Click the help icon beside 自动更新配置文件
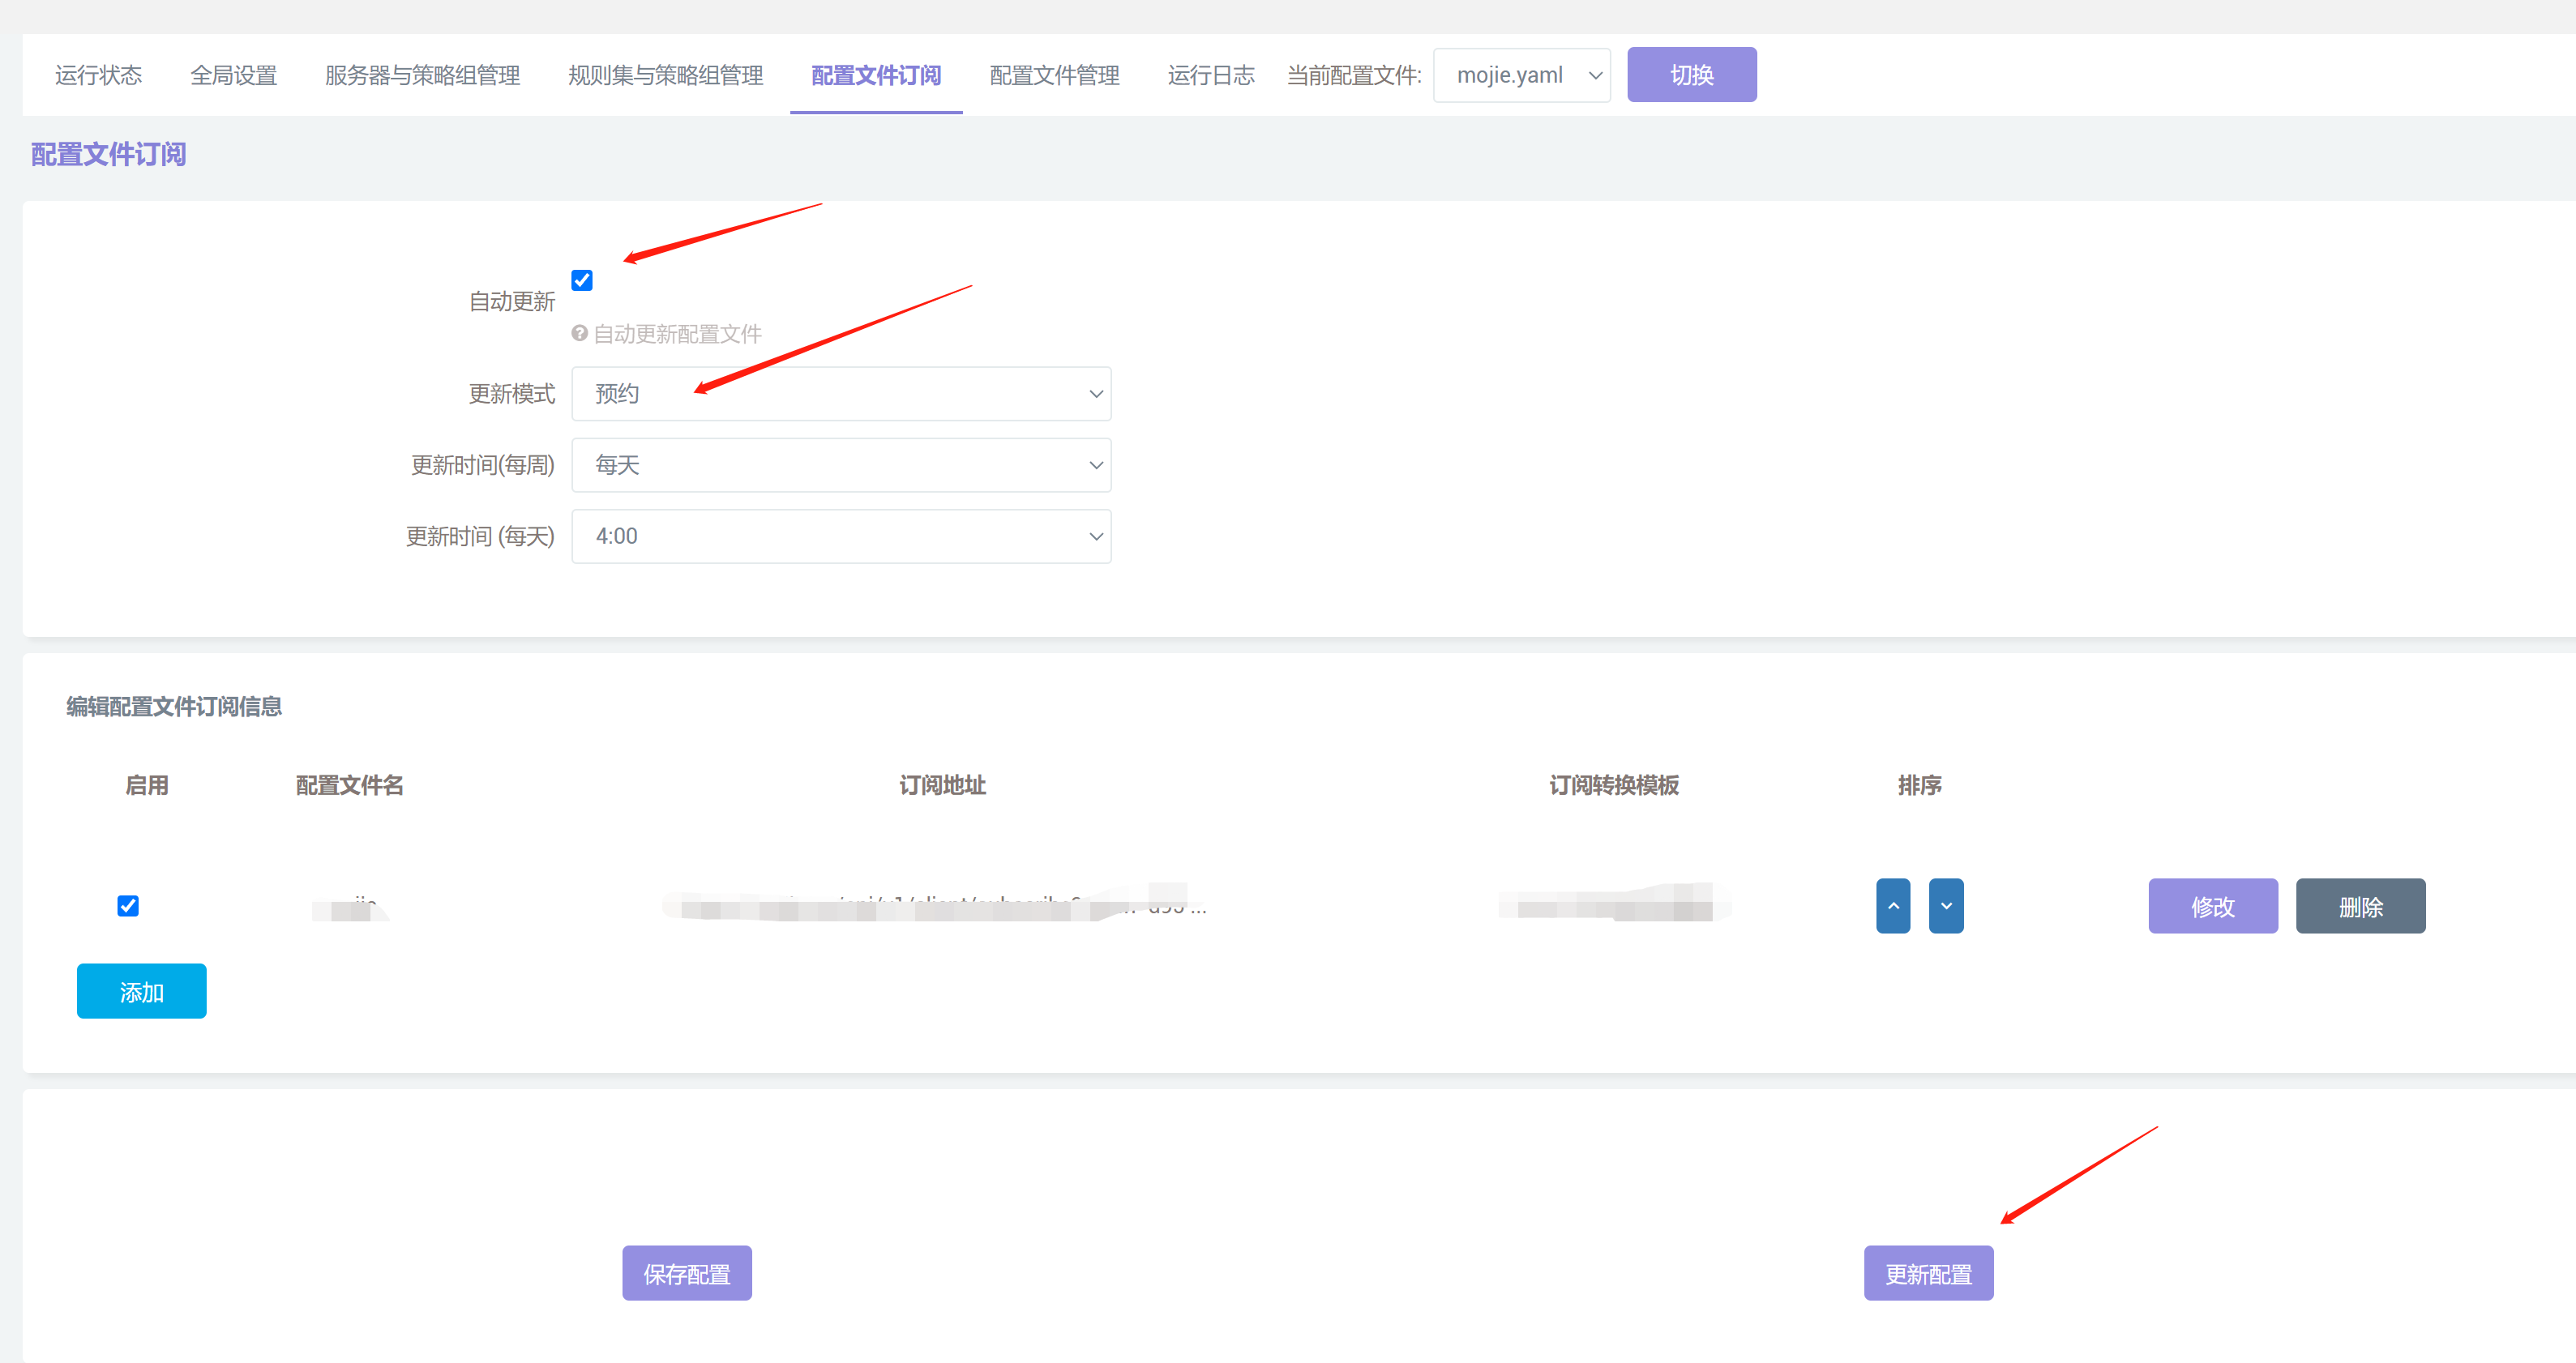Screen dimensions: 2576x1363 coord(580,333)
